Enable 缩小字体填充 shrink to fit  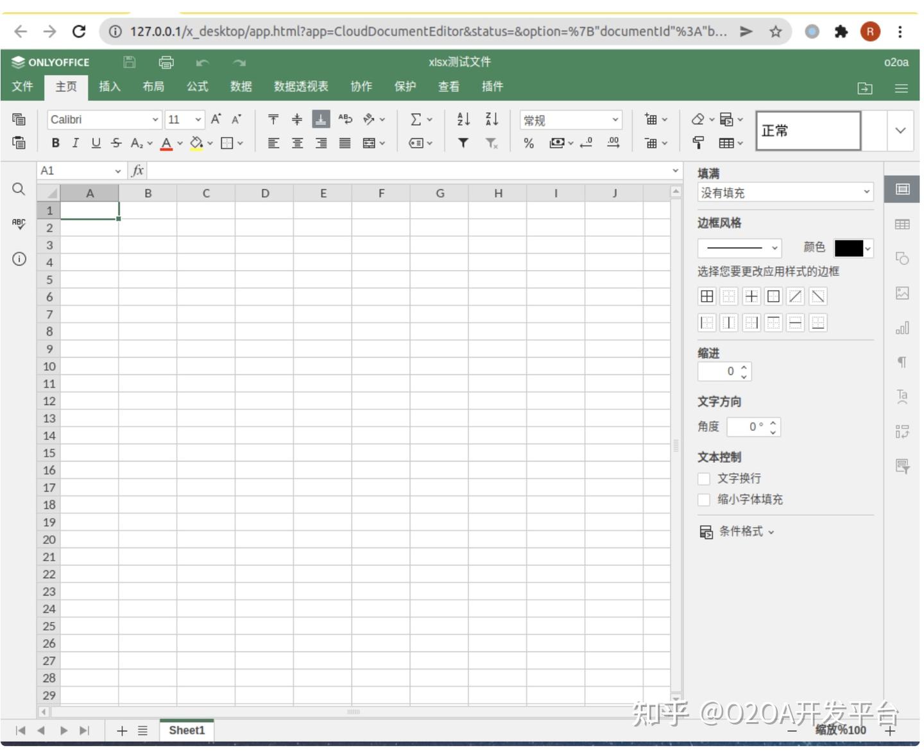(703, 499)
